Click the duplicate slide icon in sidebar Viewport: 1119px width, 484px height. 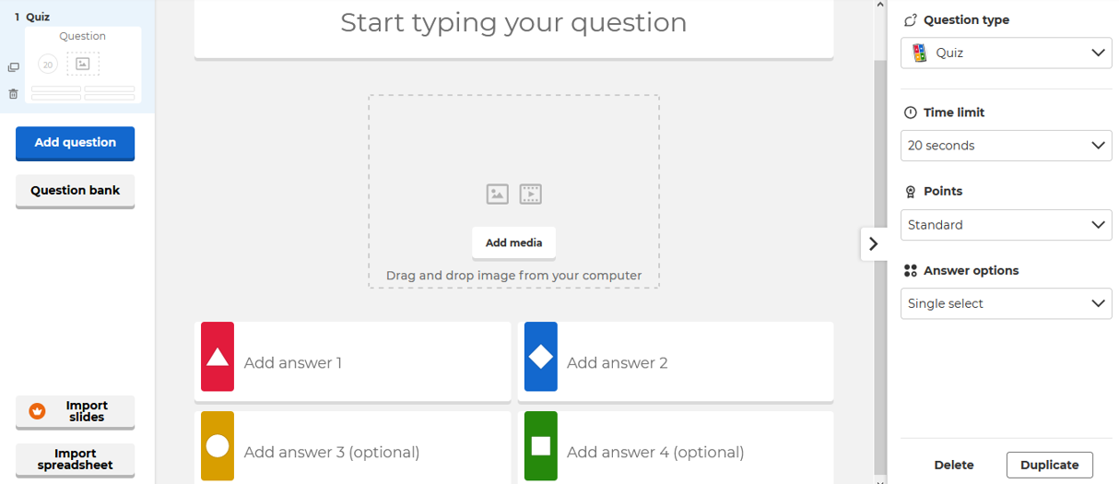(13, 67)
